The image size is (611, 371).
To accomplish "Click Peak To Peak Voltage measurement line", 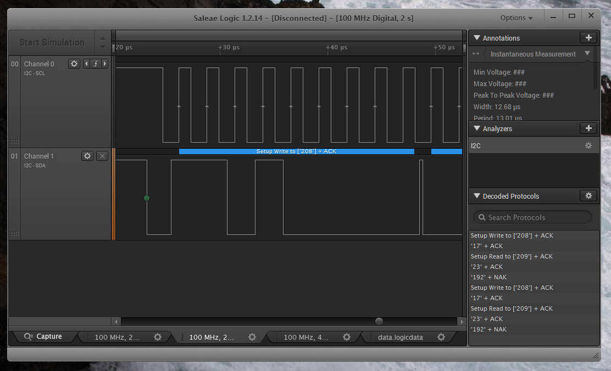I will tap(513, 95).
